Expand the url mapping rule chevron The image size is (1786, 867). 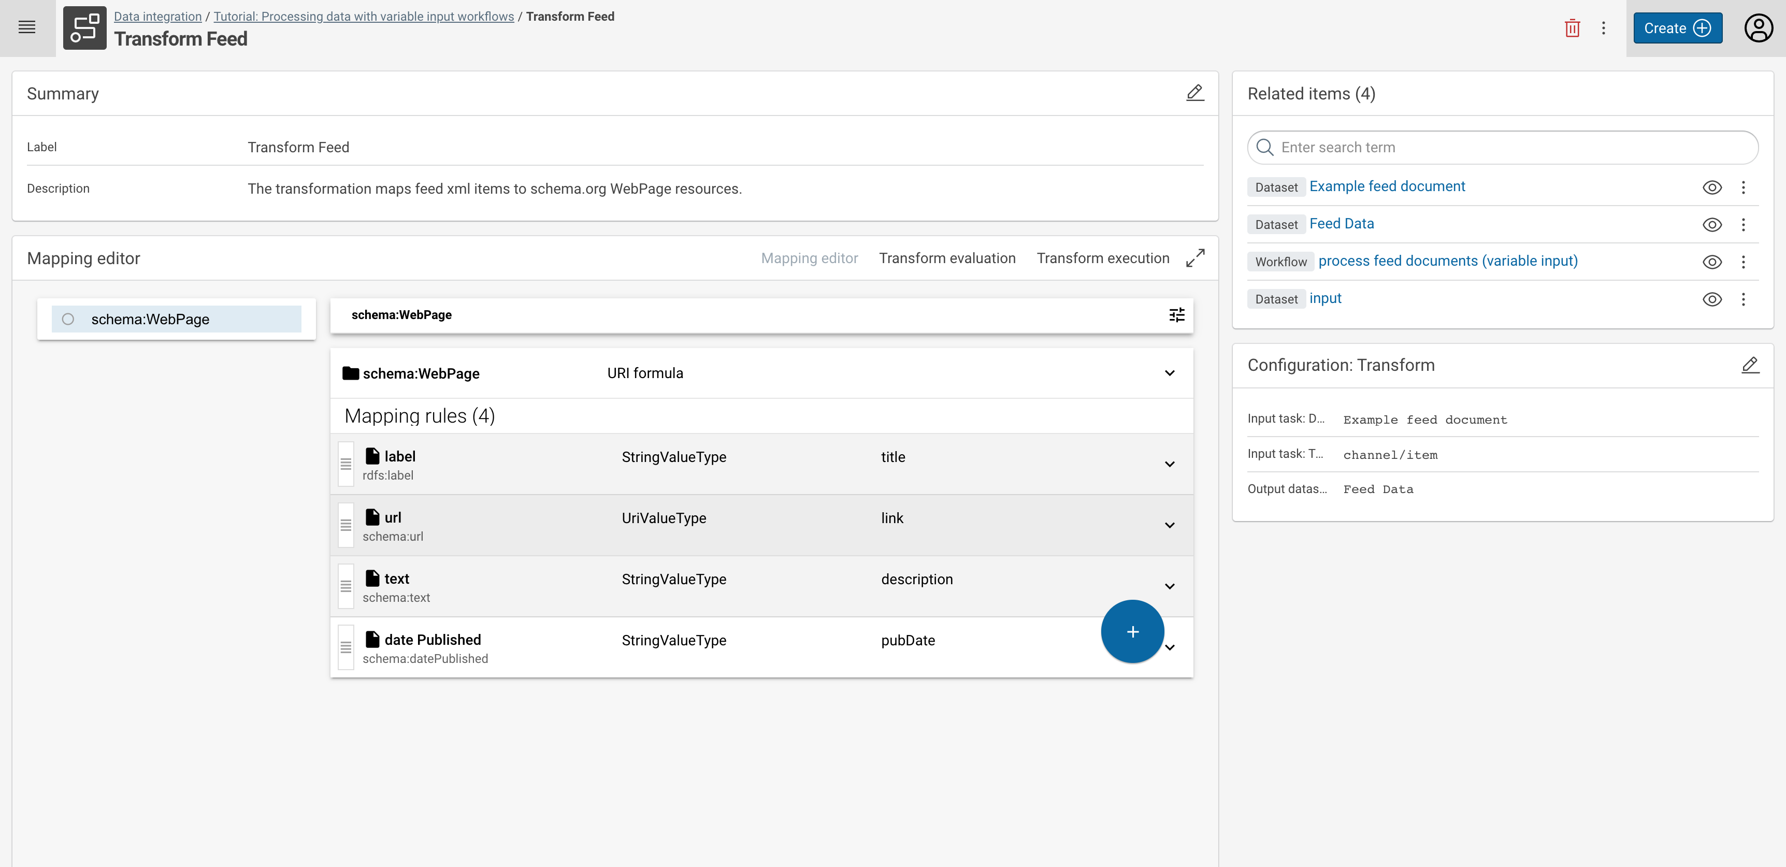point(1170,525)
